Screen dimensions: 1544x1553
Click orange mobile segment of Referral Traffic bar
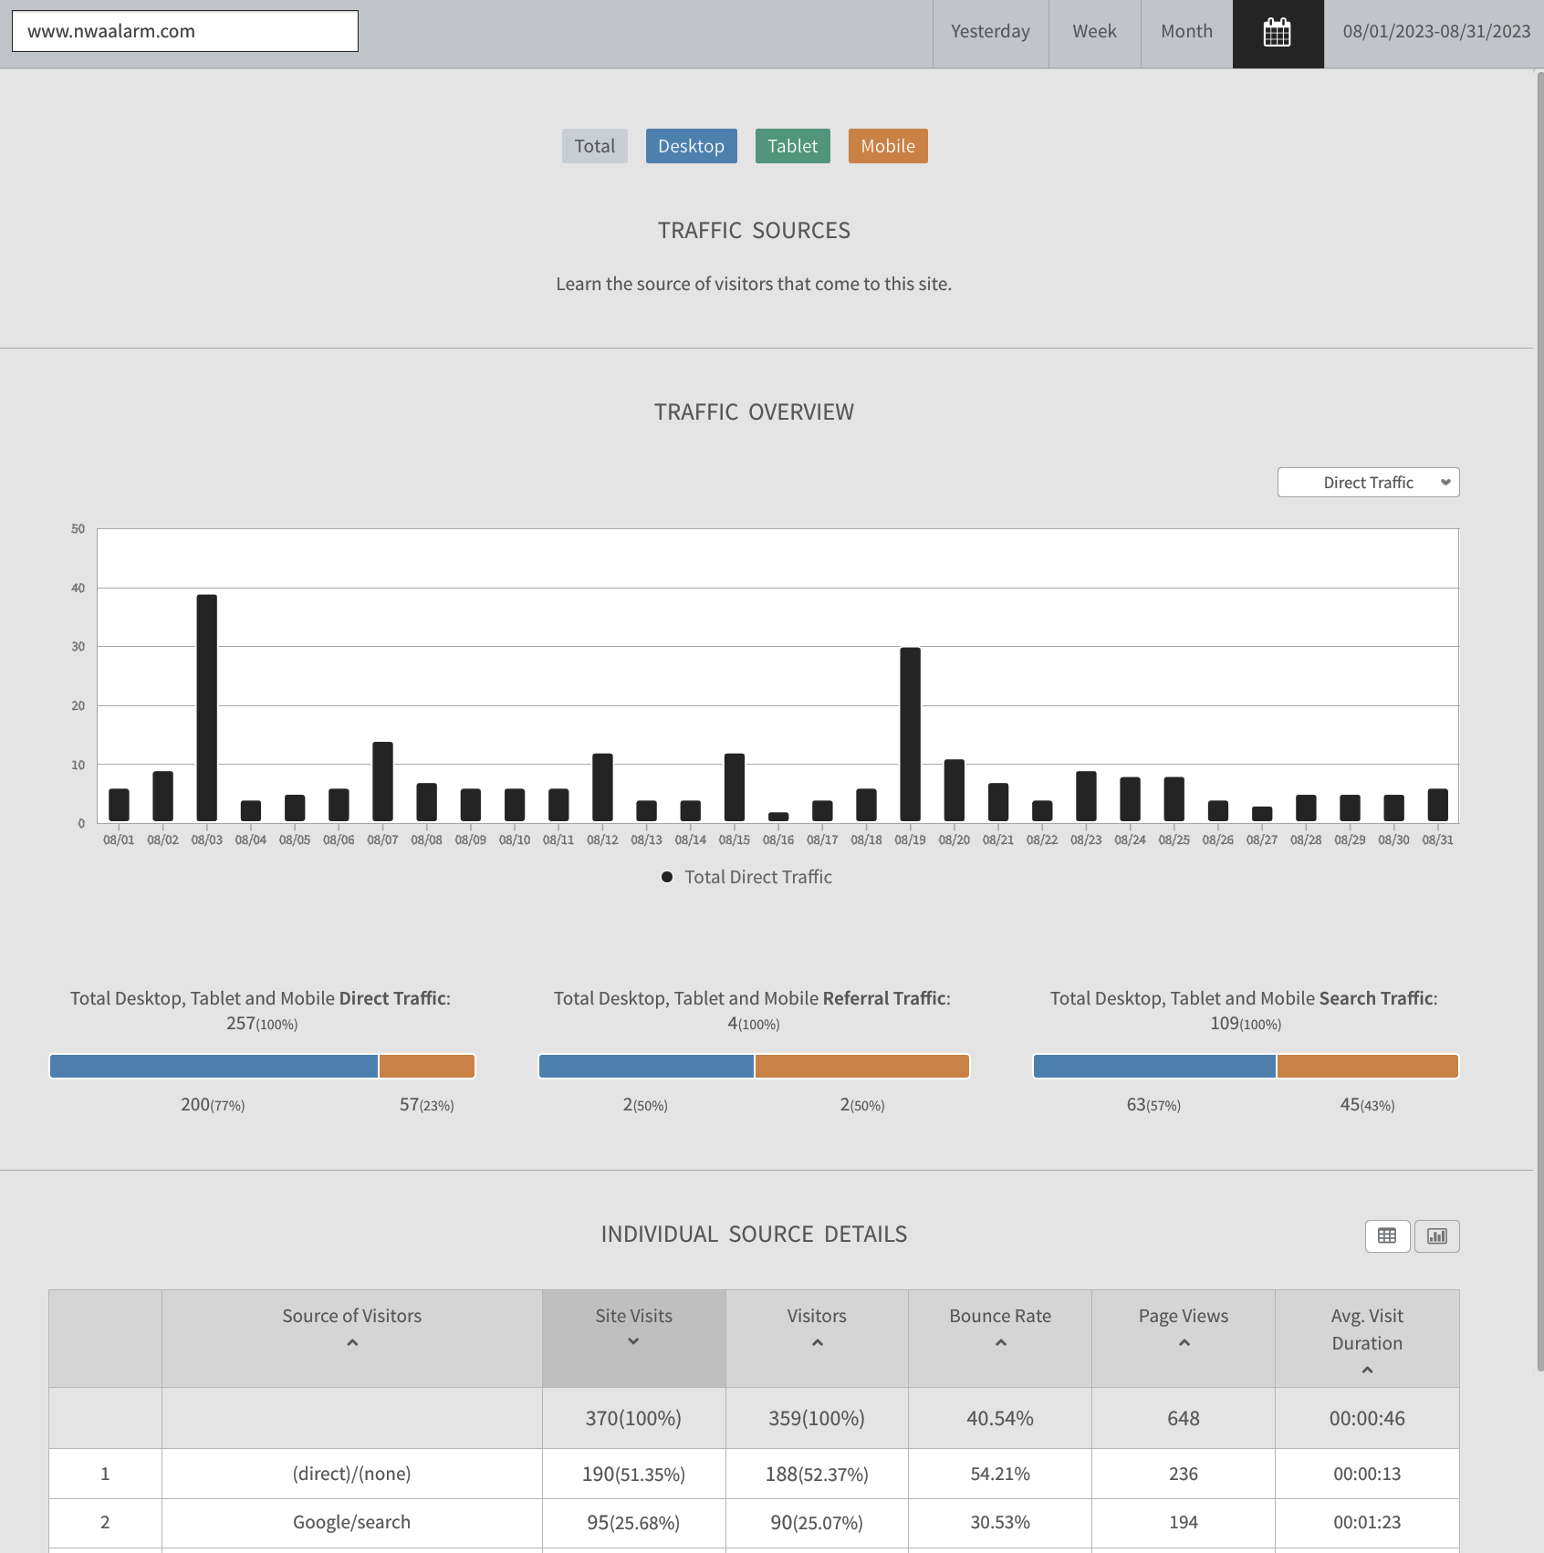(x=862, y=1066)
